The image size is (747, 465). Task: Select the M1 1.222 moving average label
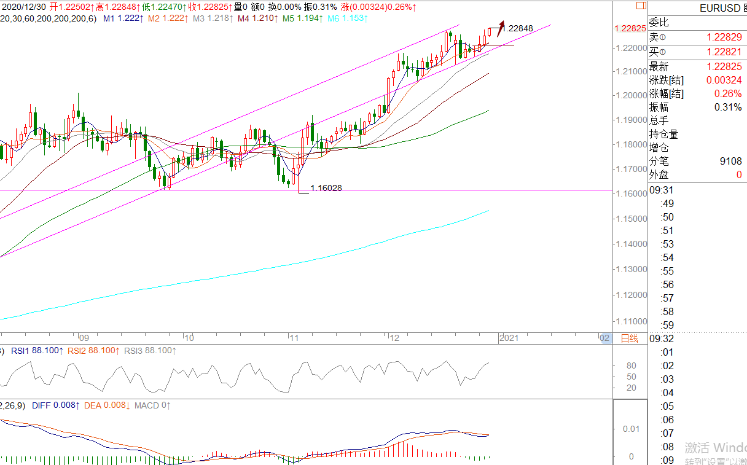pyautogui.click(x=123, y=18)
